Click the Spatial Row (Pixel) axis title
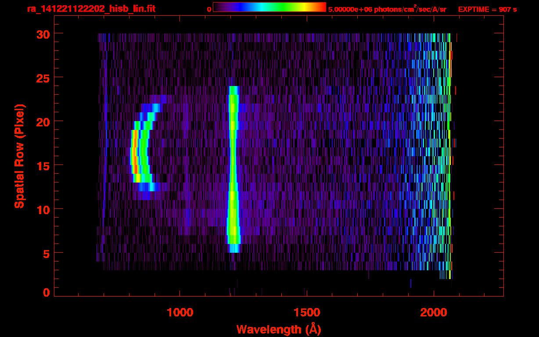Viewport: 539px width, 337px height. (x=19, y=156)
